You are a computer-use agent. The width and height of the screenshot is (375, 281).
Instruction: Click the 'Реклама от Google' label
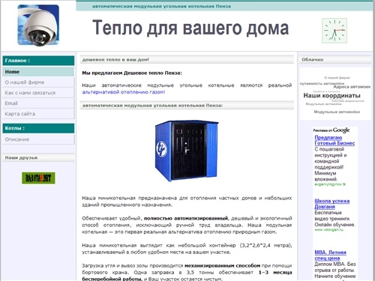click(x=331, y=130)
